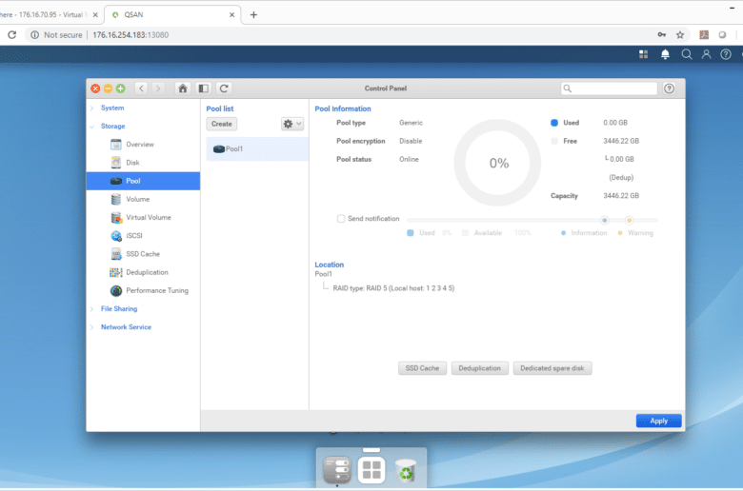Refresh the Control Panel with reload icon
Image resolution: width=743 pixels, height=491 pixels.
point(224,88)
